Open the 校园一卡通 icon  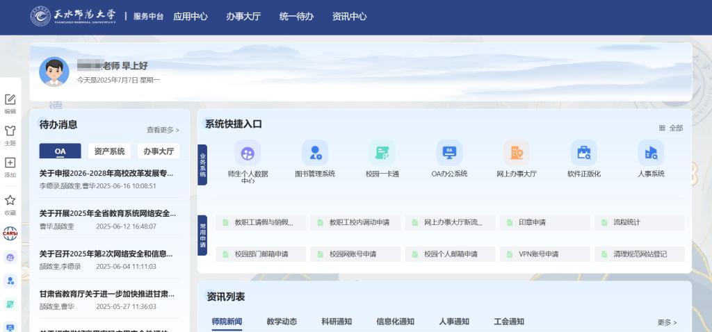[x=382, y=153]
